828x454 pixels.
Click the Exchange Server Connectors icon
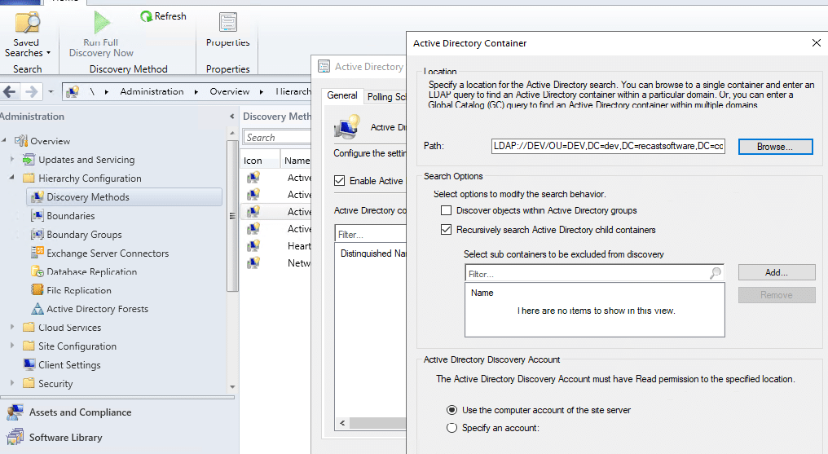click(x=37, y=253)
